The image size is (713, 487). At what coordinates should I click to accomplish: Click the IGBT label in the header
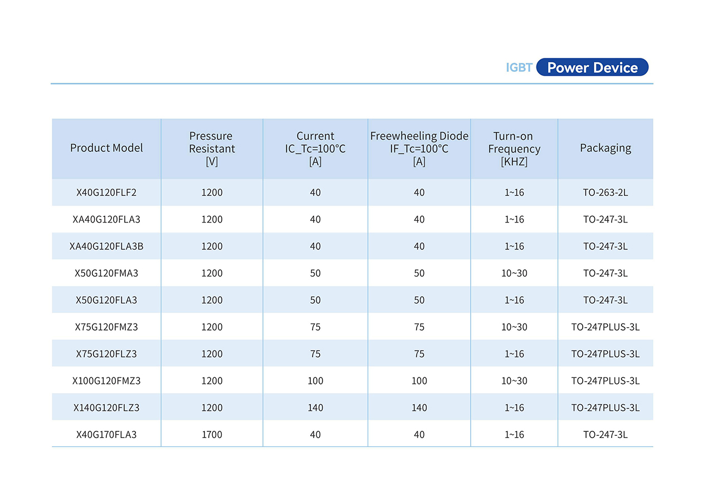click(x=519, y=68)
